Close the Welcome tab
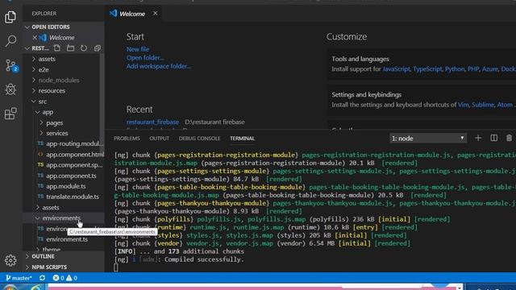The width and height of the screenshot is (516, 290). (x=156, y=14)
